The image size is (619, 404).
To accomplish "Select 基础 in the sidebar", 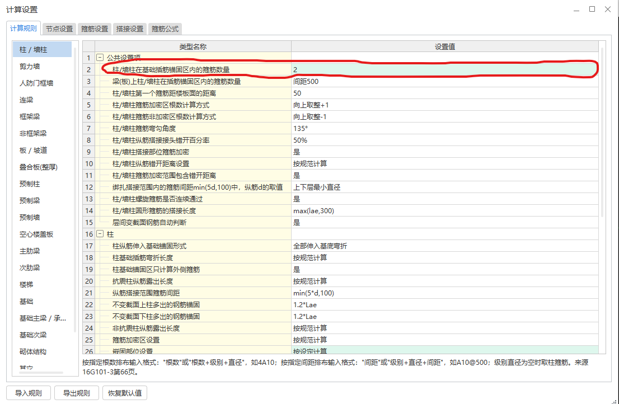I will (42, 302).
